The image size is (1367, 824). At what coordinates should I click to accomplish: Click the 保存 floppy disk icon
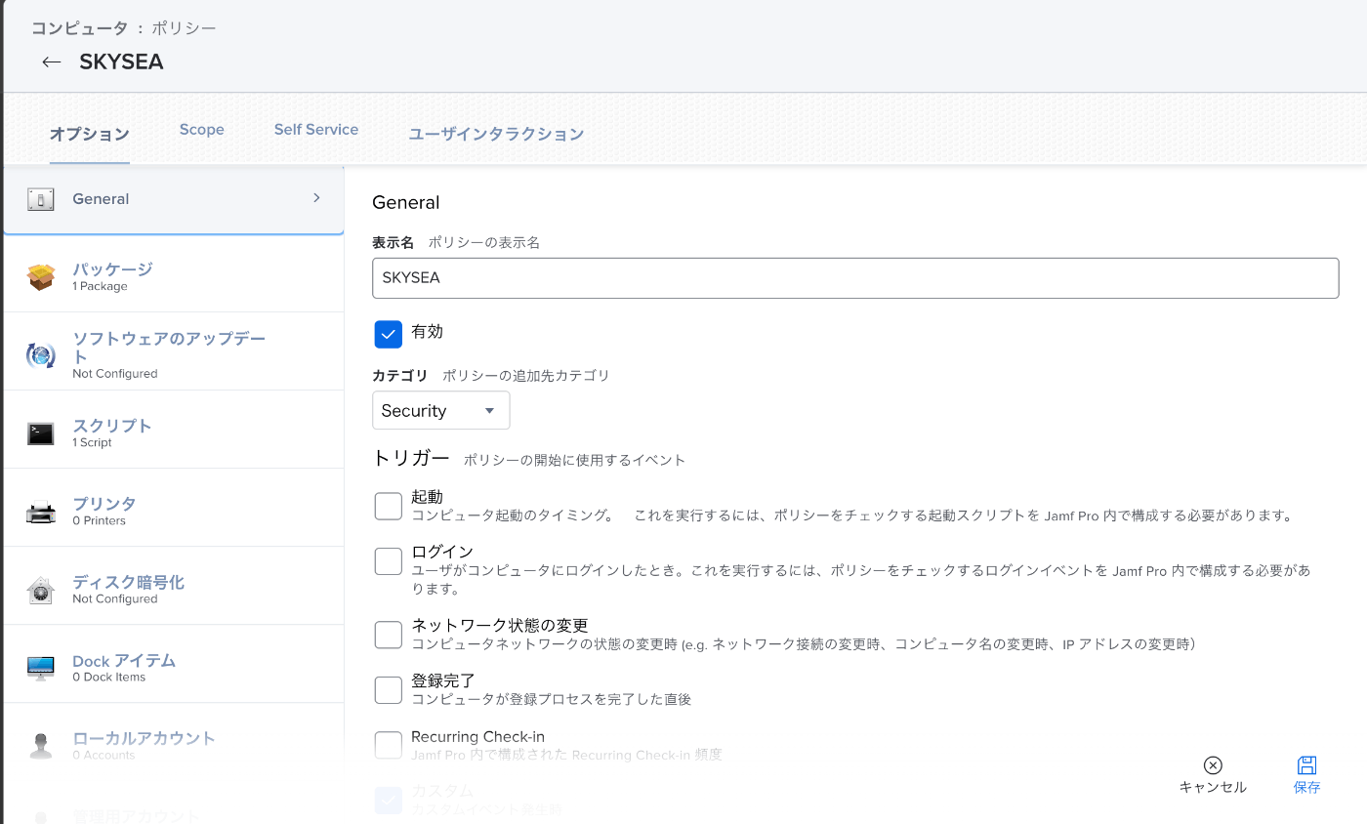[x=1307, y=765]
